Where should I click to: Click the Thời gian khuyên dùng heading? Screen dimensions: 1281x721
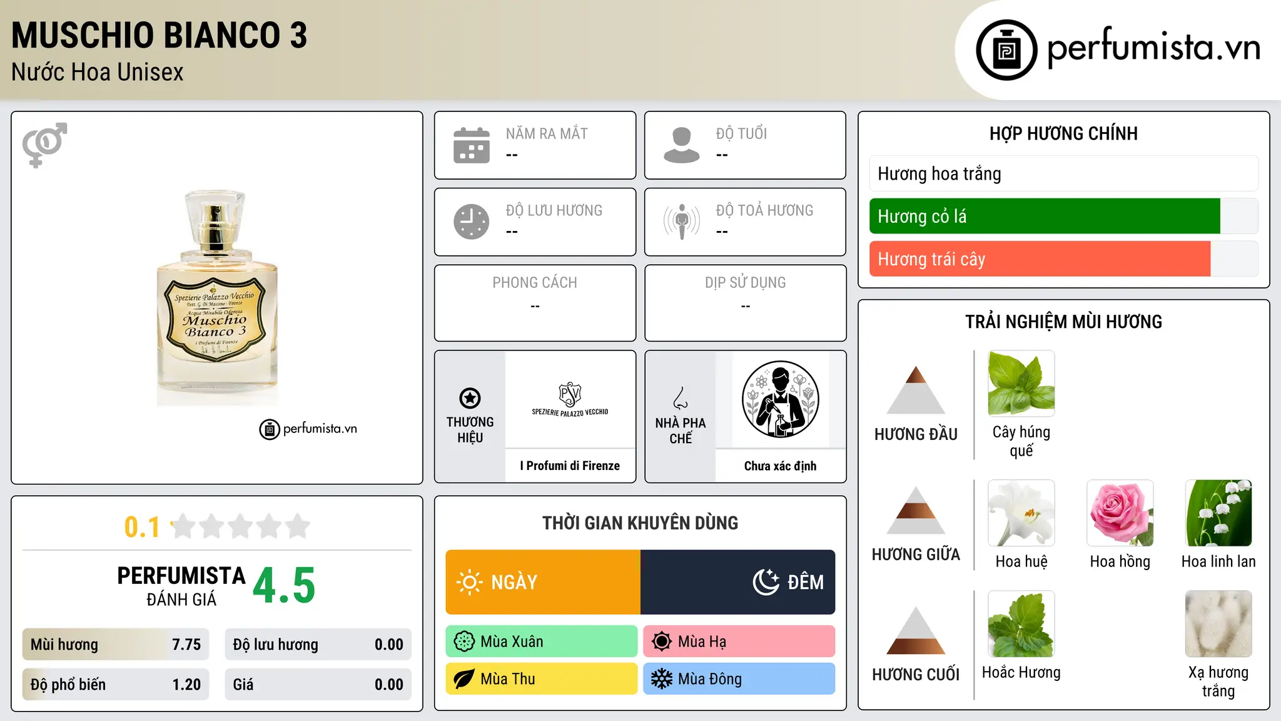coord(640,523)
